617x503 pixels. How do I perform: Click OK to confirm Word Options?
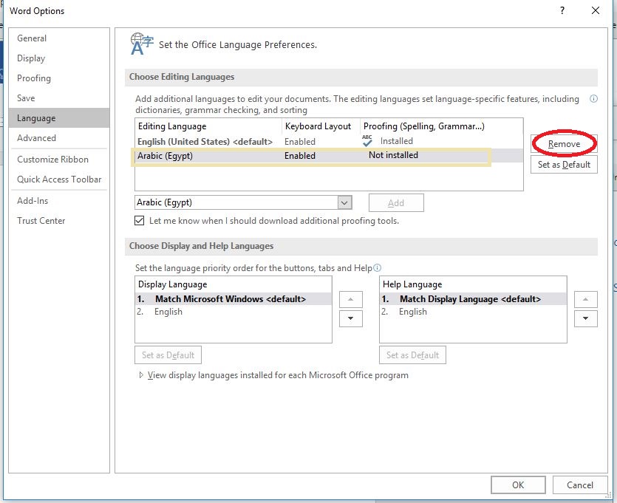coord(518,485)
